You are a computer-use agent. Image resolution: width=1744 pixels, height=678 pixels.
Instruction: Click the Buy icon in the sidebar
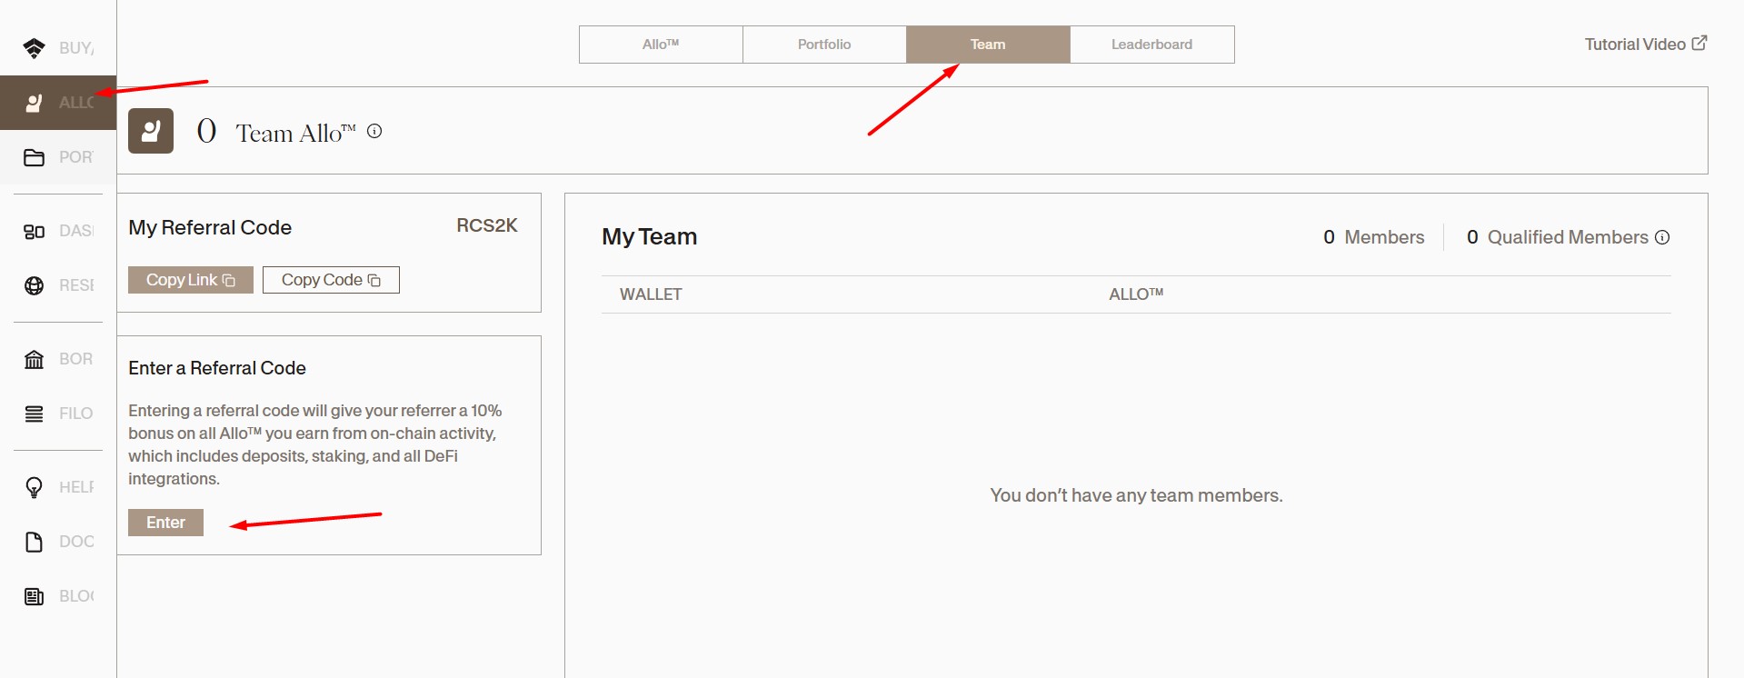point(35,48)
